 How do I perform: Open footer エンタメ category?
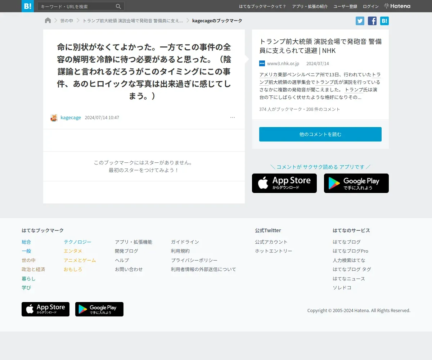point(73,251)
